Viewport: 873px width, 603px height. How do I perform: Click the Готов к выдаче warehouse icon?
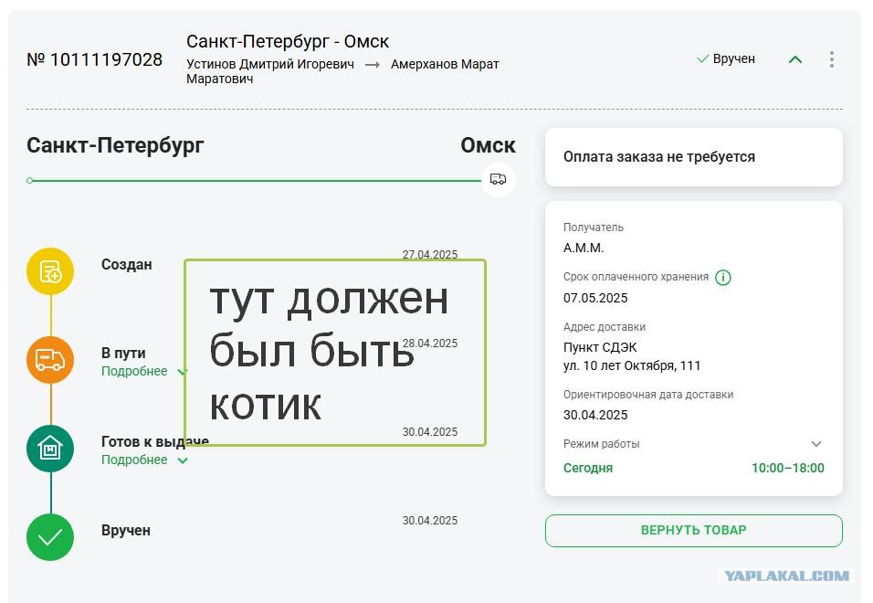[50, 449]
